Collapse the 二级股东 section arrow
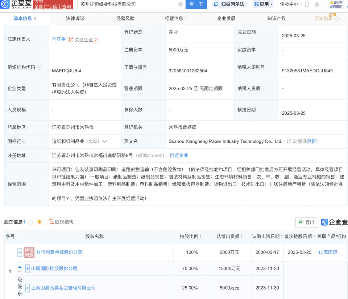Image resolution: width=348 pixels, height=299 pixels. pos(20,267)
